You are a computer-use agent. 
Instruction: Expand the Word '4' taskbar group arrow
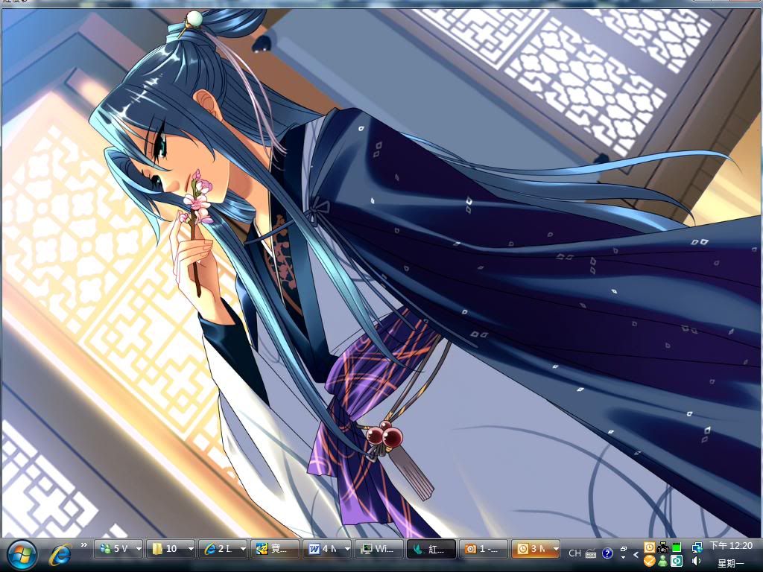click(x=346, y=550)
